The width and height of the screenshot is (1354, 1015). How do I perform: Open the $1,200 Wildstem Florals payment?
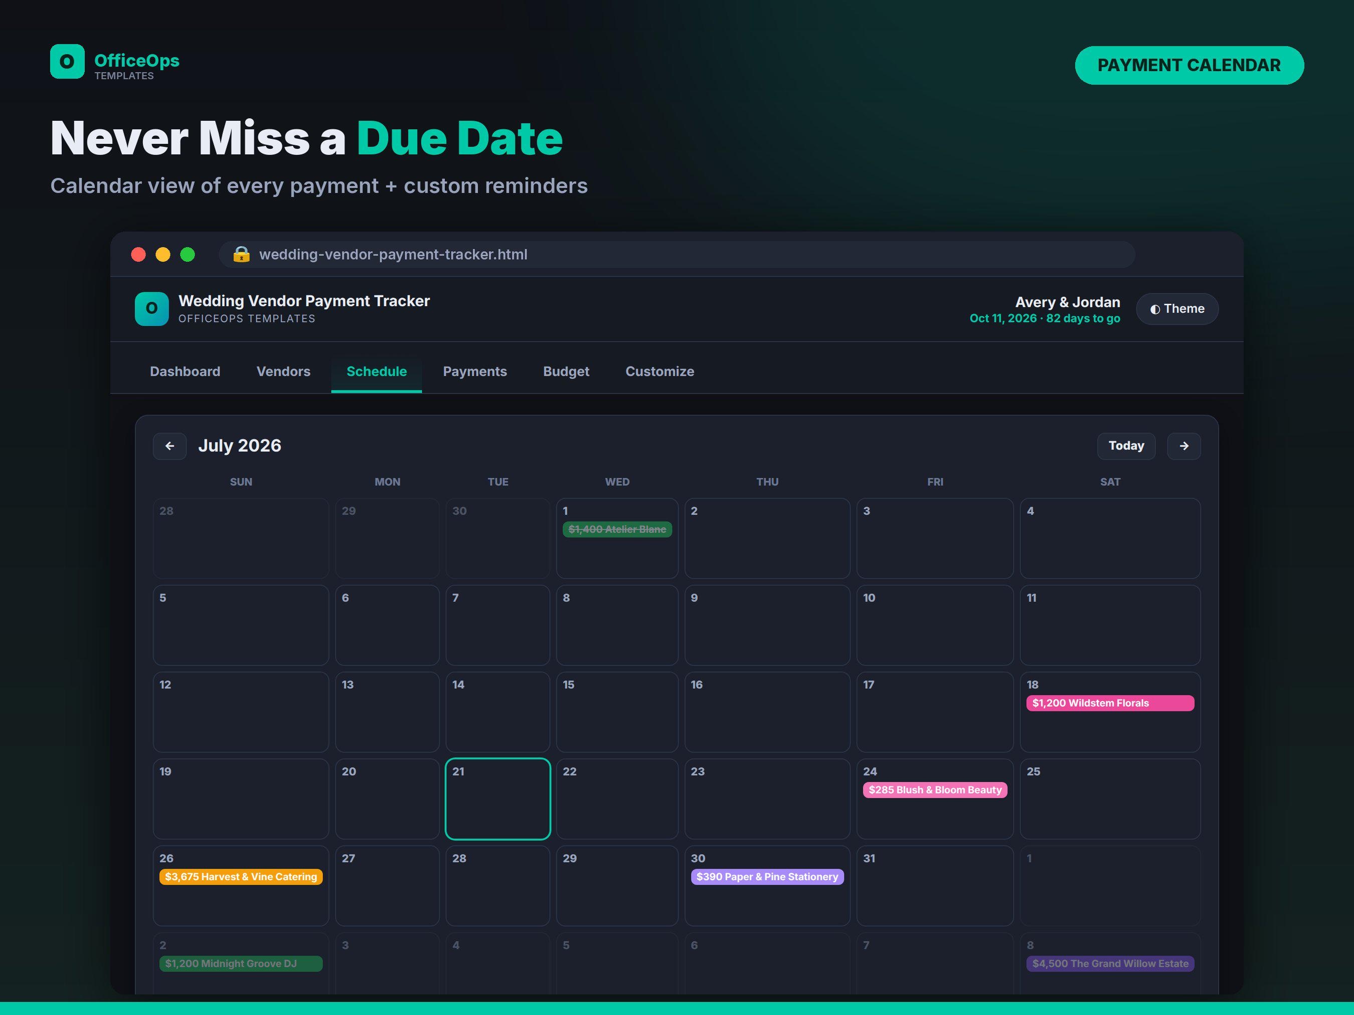click(x=1109, y=703)
